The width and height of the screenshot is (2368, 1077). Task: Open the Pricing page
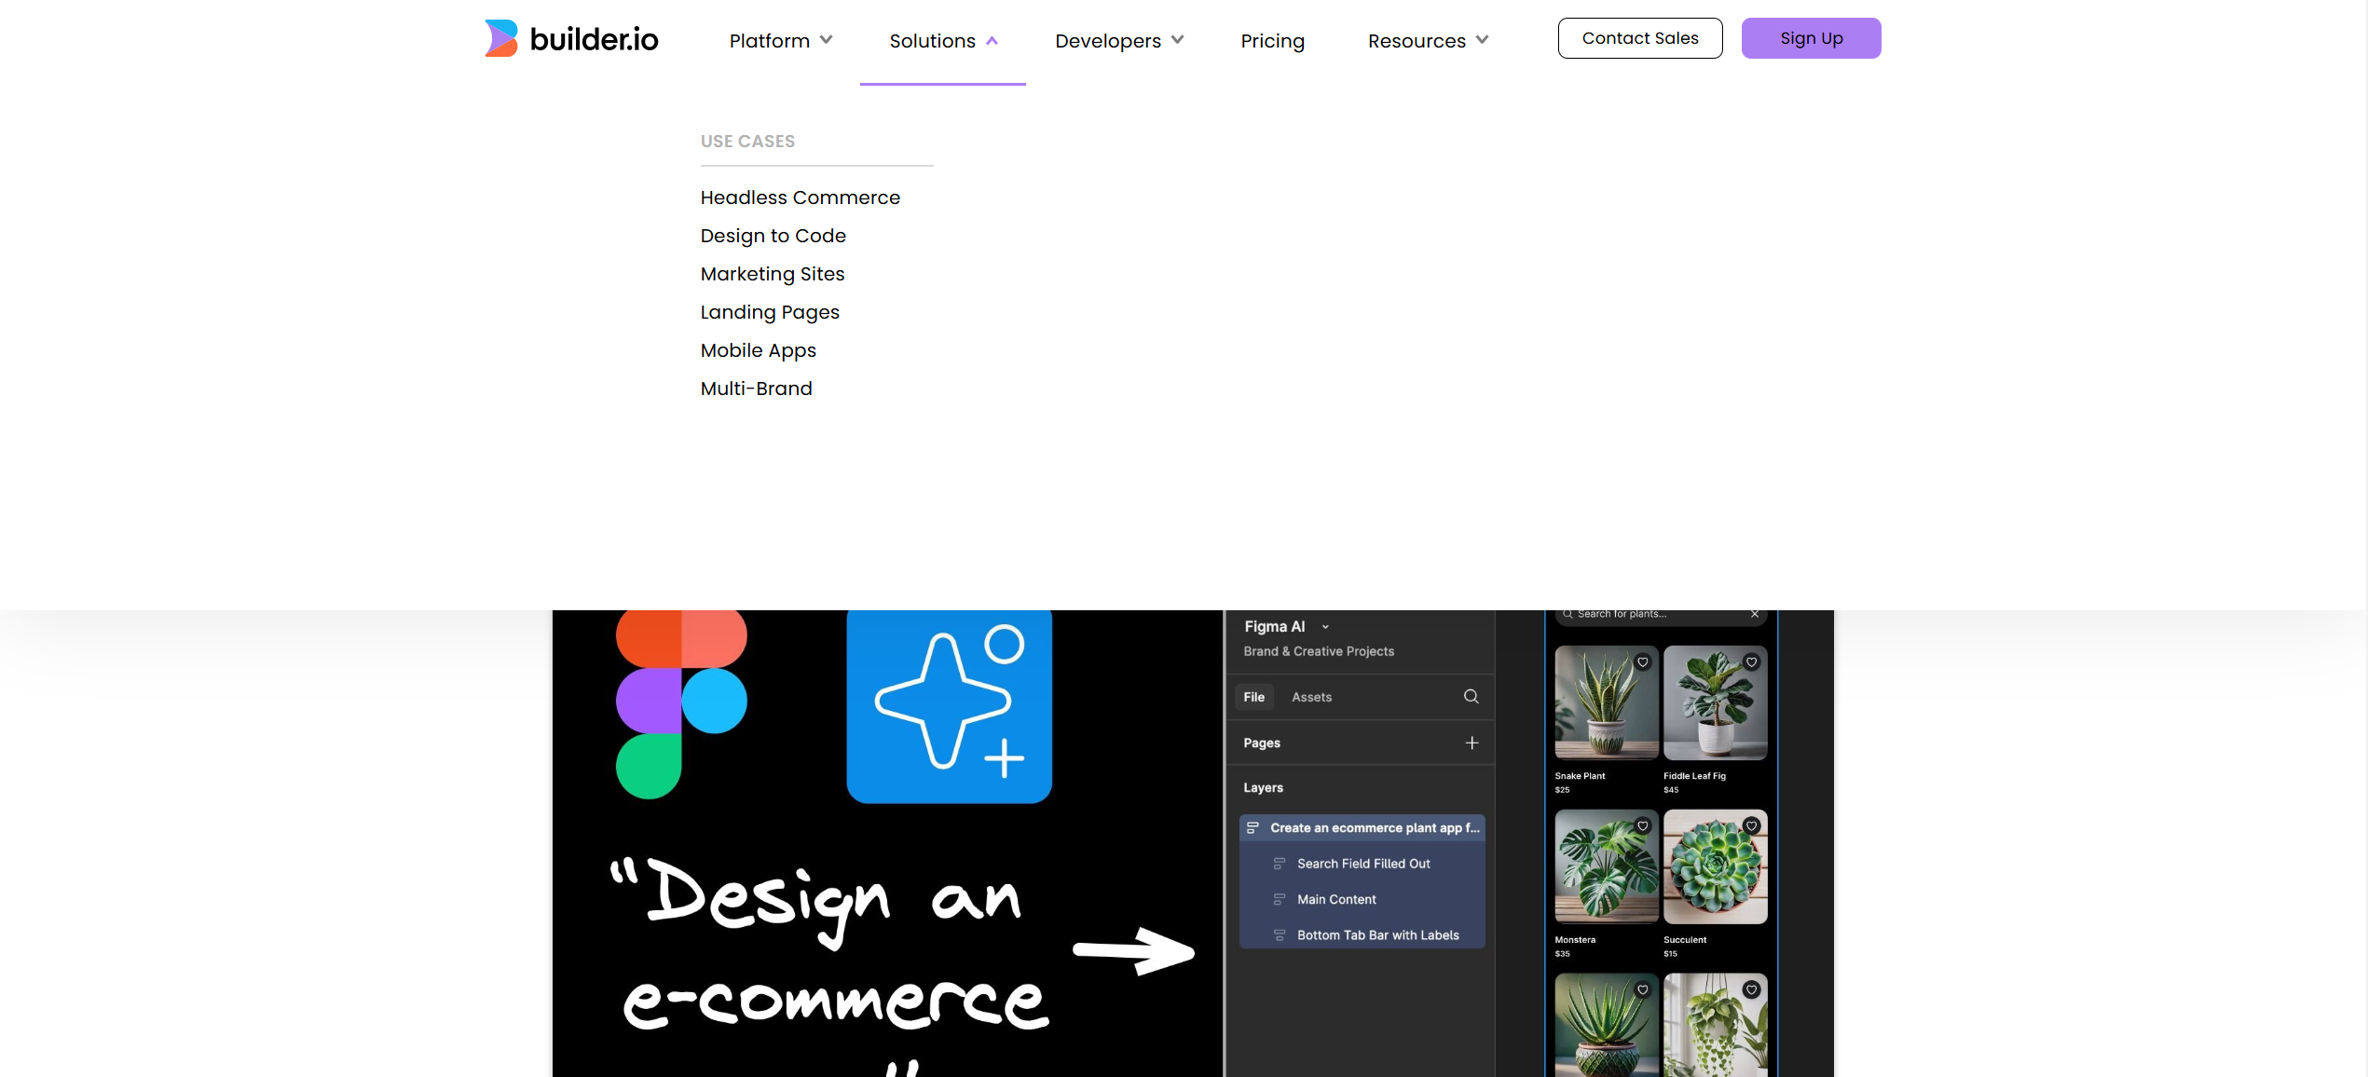click(1272, 41)
